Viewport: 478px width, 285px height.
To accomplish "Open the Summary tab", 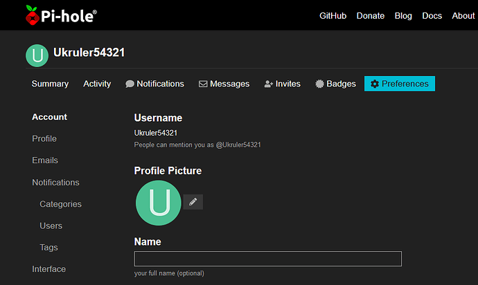I will [x=50, y=84].
